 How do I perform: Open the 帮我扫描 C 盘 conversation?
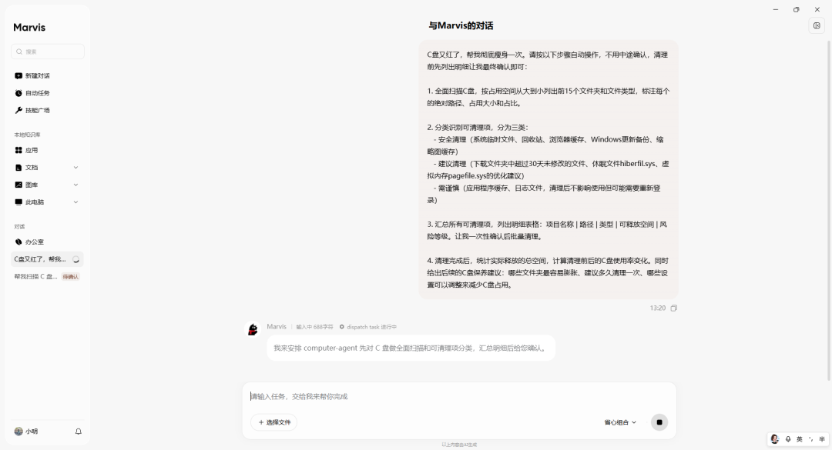47,277
